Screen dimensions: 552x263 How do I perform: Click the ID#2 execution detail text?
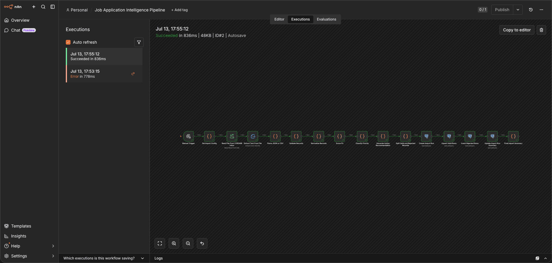pos(219,35)
